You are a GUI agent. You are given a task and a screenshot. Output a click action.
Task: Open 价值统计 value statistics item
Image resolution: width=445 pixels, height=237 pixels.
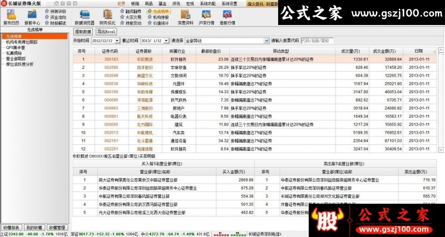pyautogui.click(x=159, y=23)
